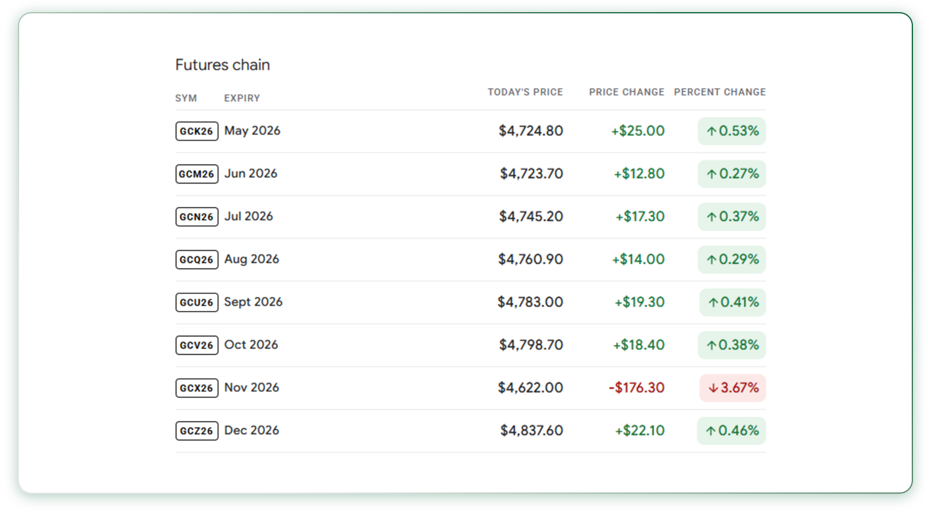Viewport: 928px width, 518px height.
Task: Click the -$176.30 price change value
Action: (x=637, y=388)
